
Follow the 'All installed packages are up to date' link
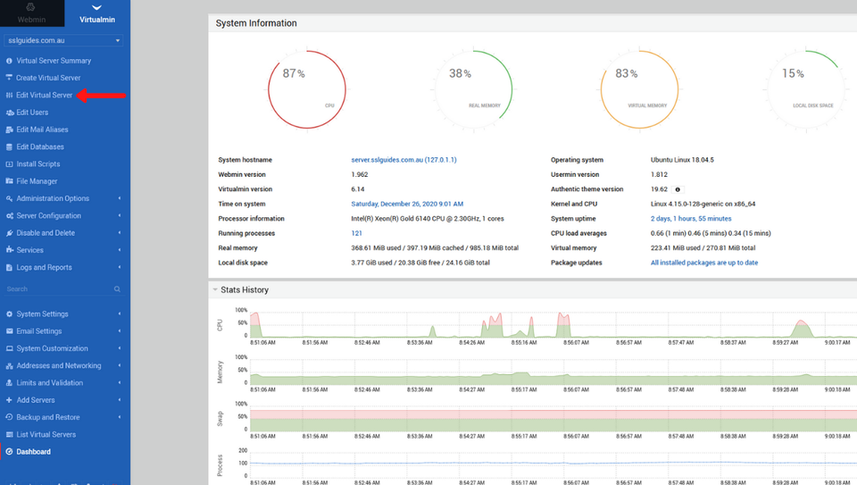[x=703, y=263]
